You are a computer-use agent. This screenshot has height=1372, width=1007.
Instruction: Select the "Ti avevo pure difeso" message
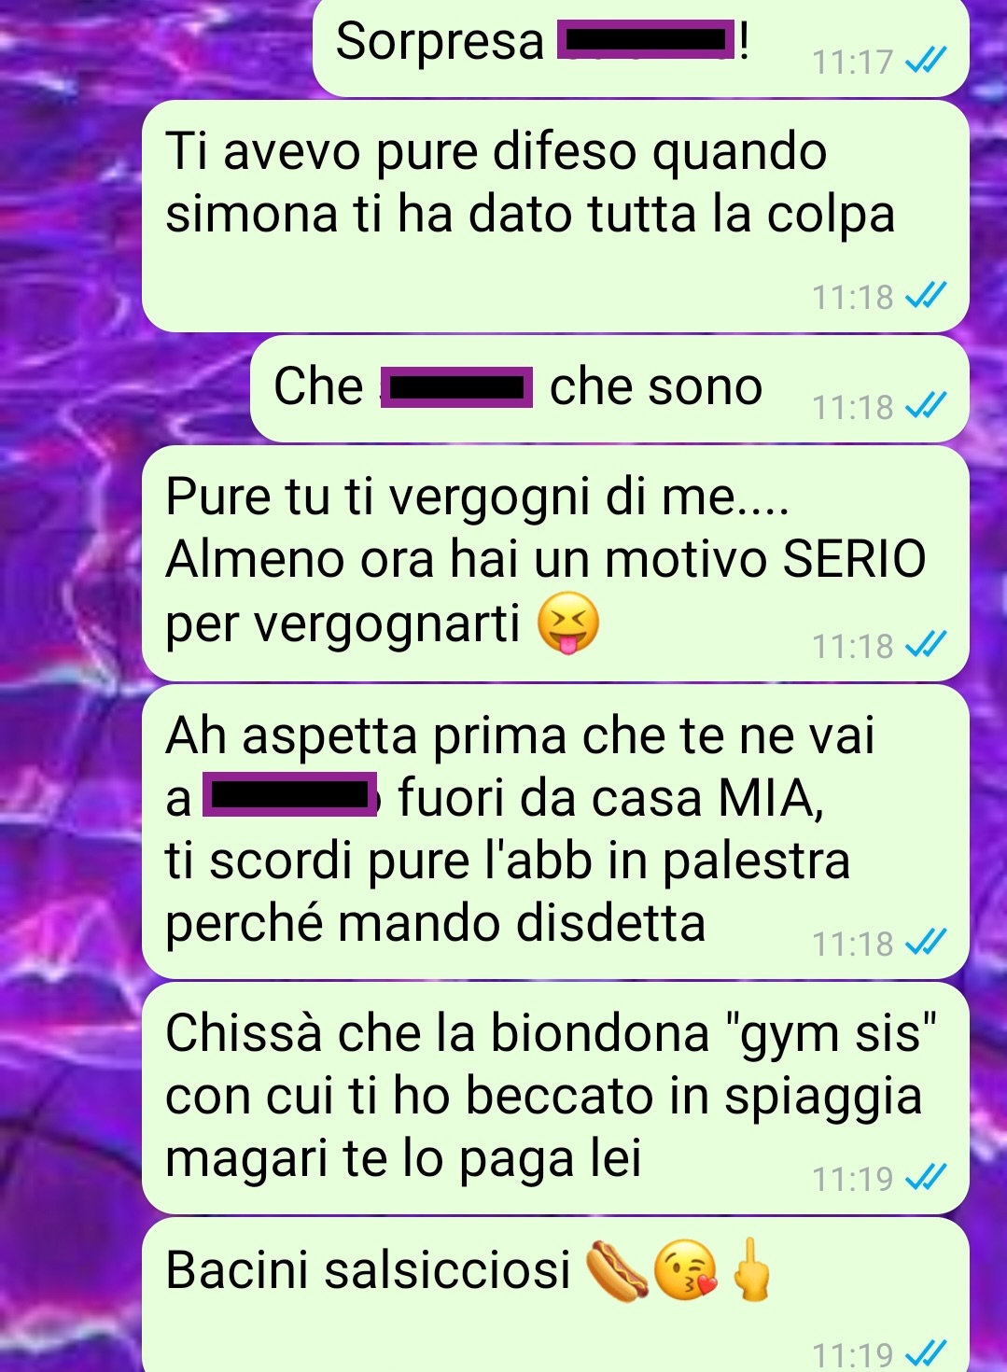point(555,217)
